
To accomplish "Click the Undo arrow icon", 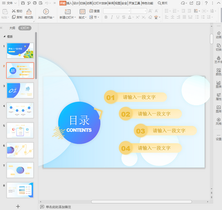I will tap(47, 3).
